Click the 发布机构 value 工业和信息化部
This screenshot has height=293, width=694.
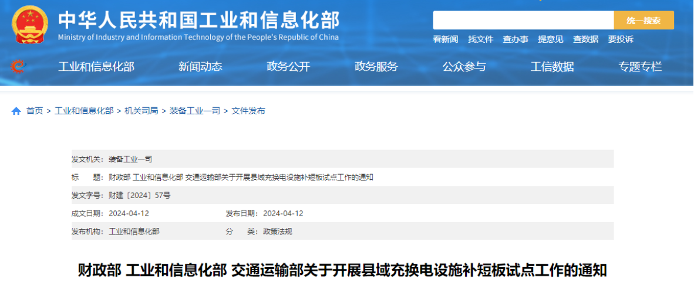[134, 231]
